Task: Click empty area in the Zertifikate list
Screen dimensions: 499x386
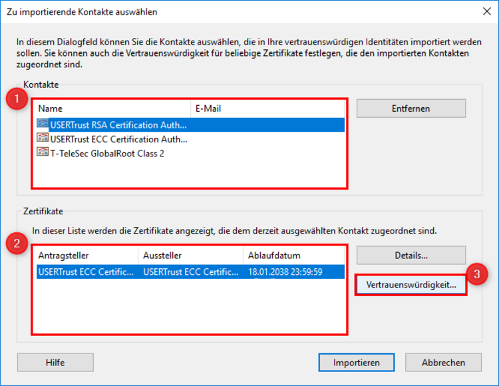Action: 190,305
